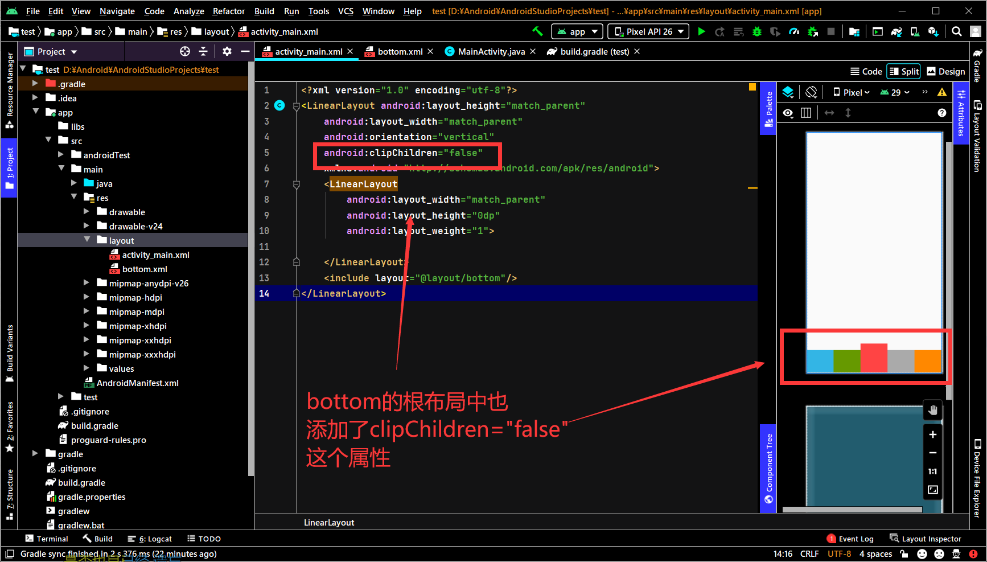Image resolution: width=987 pixels, height=562 pixels.
Task: Switch to the MainActivity.java tab
Action: click(x=491, y=51)
